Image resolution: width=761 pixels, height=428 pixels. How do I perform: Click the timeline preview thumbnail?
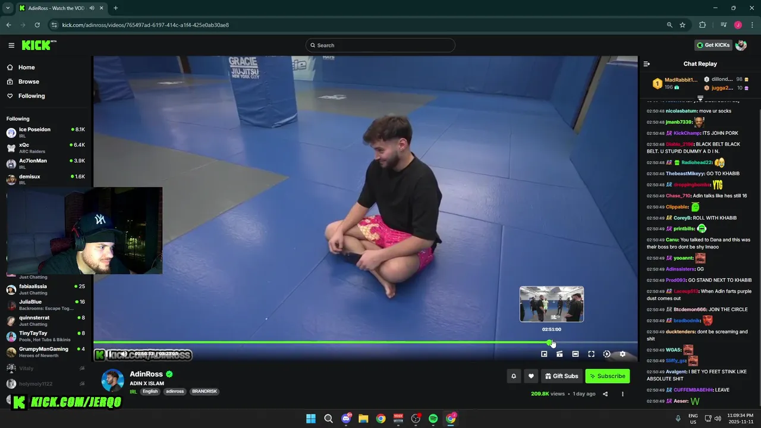[x=552, y=304]
